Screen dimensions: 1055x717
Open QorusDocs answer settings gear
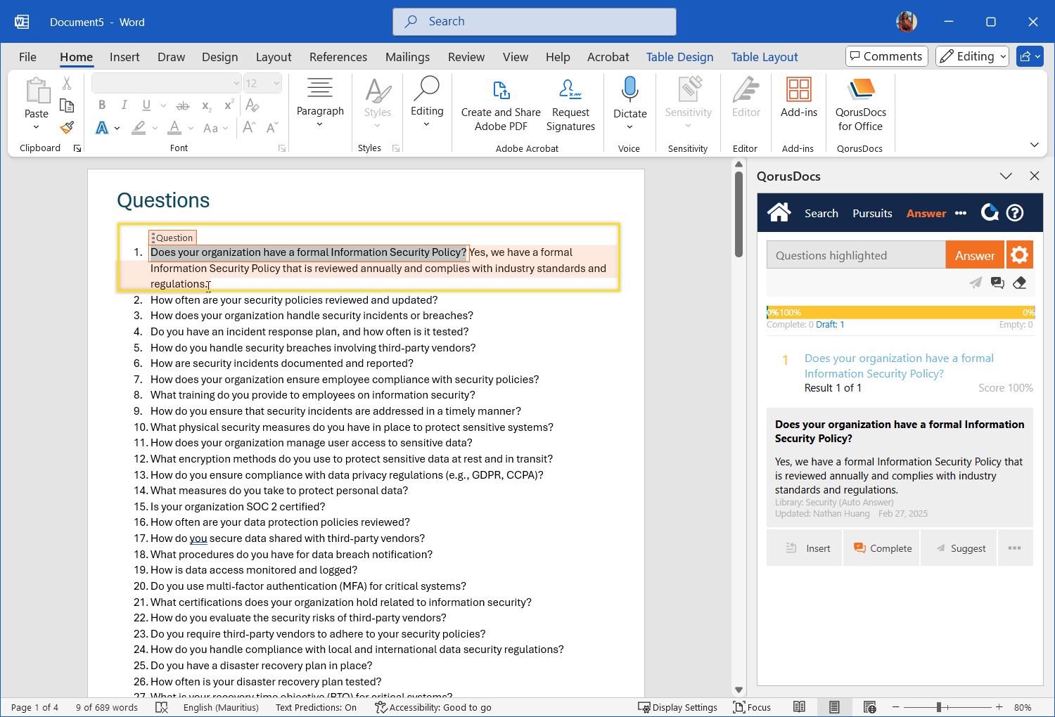tap(1019, 255)
